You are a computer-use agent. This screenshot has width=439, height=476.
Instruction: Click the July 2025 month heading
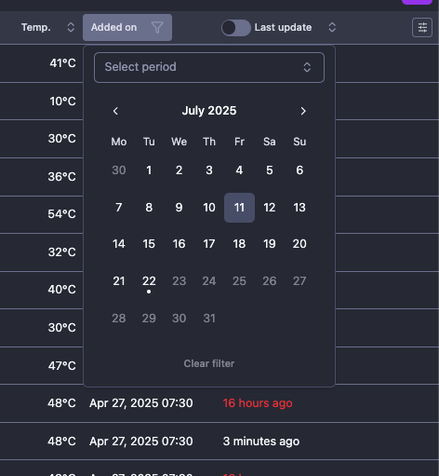(209, 111)
